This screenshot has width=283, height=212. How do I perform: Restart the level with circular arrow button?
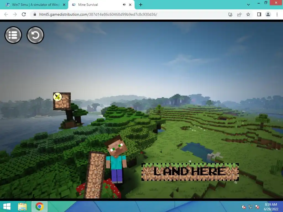pyautogui.click(x=35, y=35)
